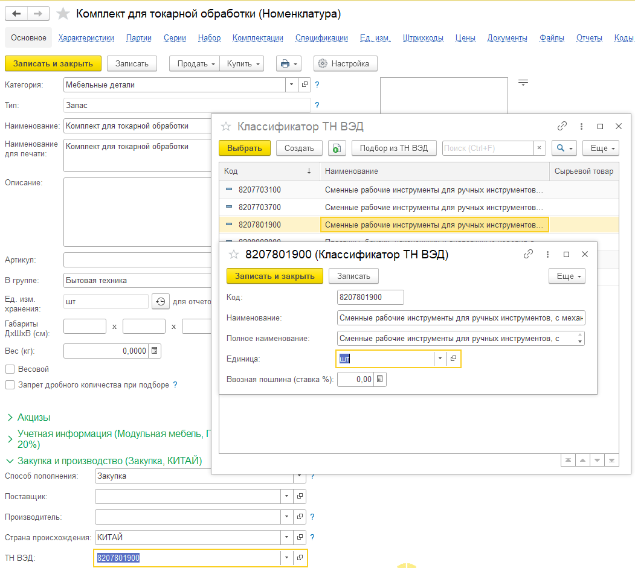
Task: Open the Штрихкоды tab
Action: point(423,37)
